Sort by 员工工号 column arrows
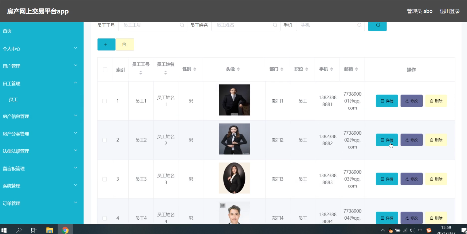 coord(141,73)
